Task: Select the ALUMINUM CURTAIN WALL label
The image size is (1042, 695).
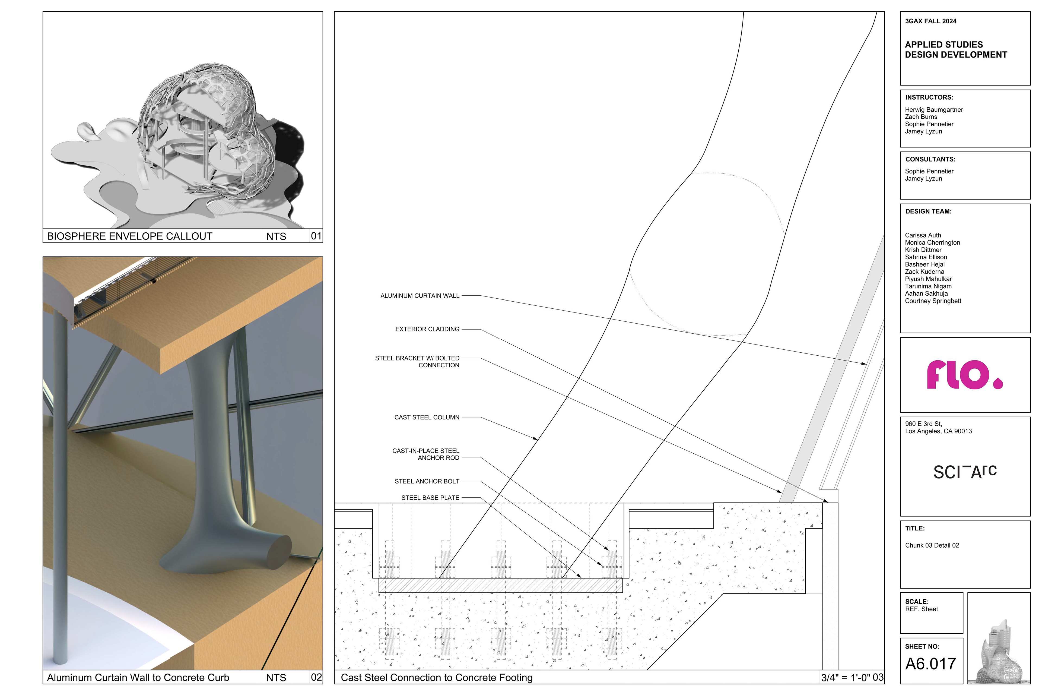Action: 420,296
